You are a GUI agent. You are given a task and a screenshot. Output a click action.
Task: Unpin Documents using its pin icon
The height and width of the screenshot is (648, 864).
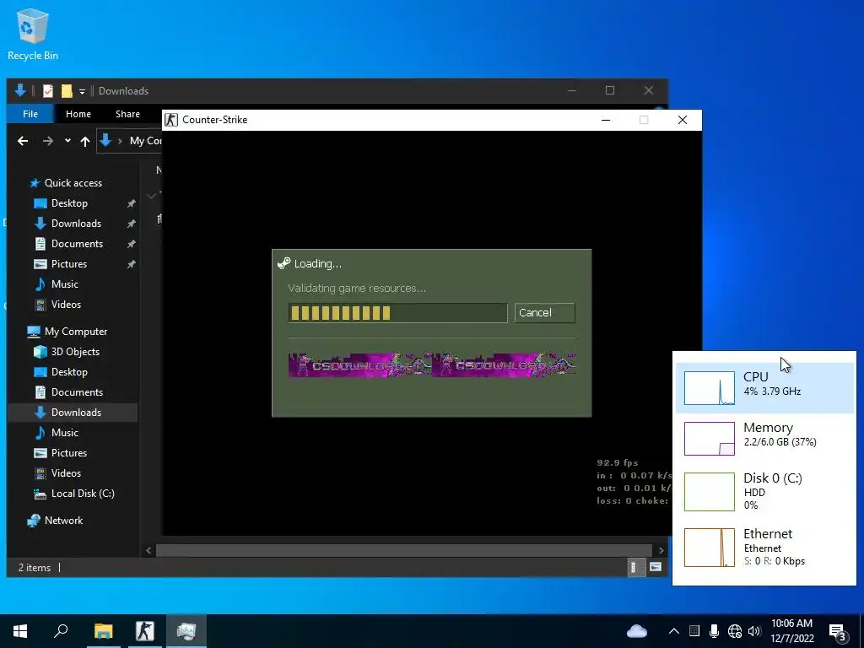pos(131,244)
